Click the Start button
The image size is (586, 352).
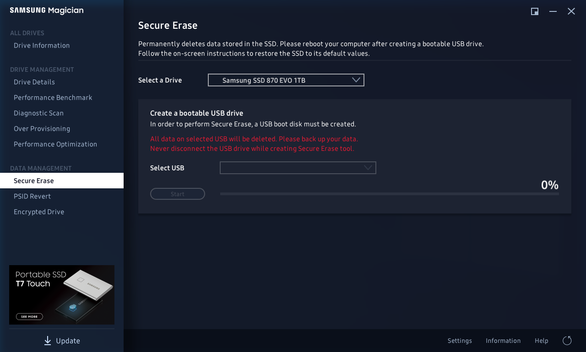(x=178, y=194)
